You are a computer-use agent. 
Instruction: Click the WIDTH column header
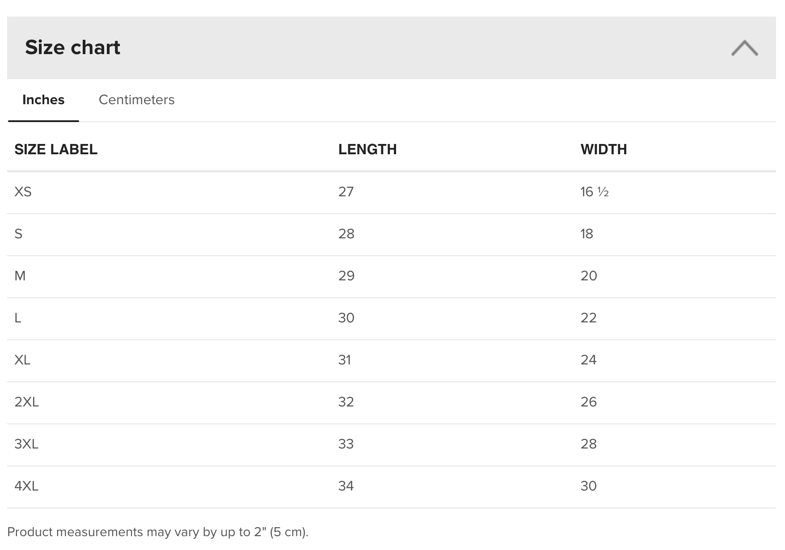coord(604,149)
